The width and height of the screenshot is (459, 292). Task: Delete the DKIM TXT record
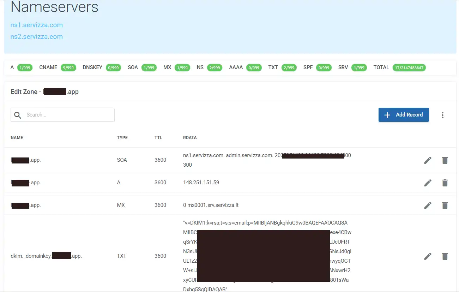click(445, 256)
